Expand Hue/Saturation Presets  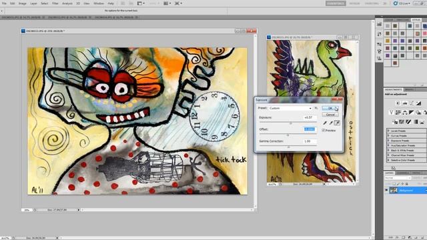pyautogui.click(x=388, y=145)
